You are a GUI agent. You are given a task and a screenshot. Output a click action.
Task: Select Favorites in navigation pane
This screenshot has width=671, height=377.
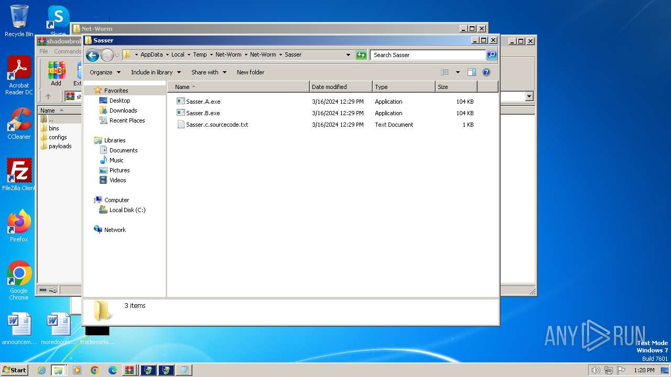coord(116,91)
